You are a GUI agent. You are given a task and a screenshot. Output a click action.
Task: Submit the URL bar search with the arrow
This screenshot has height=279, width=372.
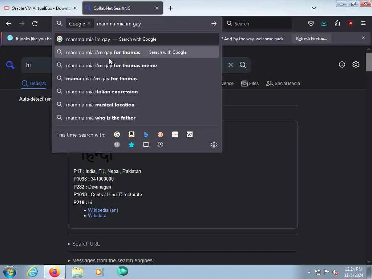pos(214,24)
